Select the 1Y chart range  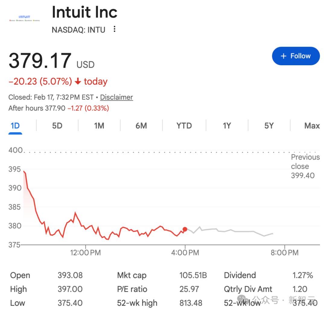point(227,126)
